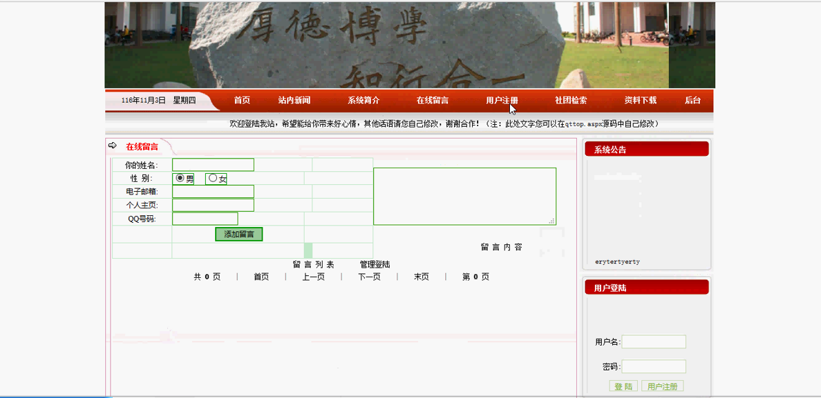Click the 用户登陆 panel header

click(647, 287)
